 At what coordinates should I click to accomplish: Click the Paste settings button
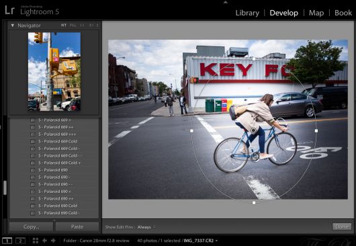pos(77,227)
